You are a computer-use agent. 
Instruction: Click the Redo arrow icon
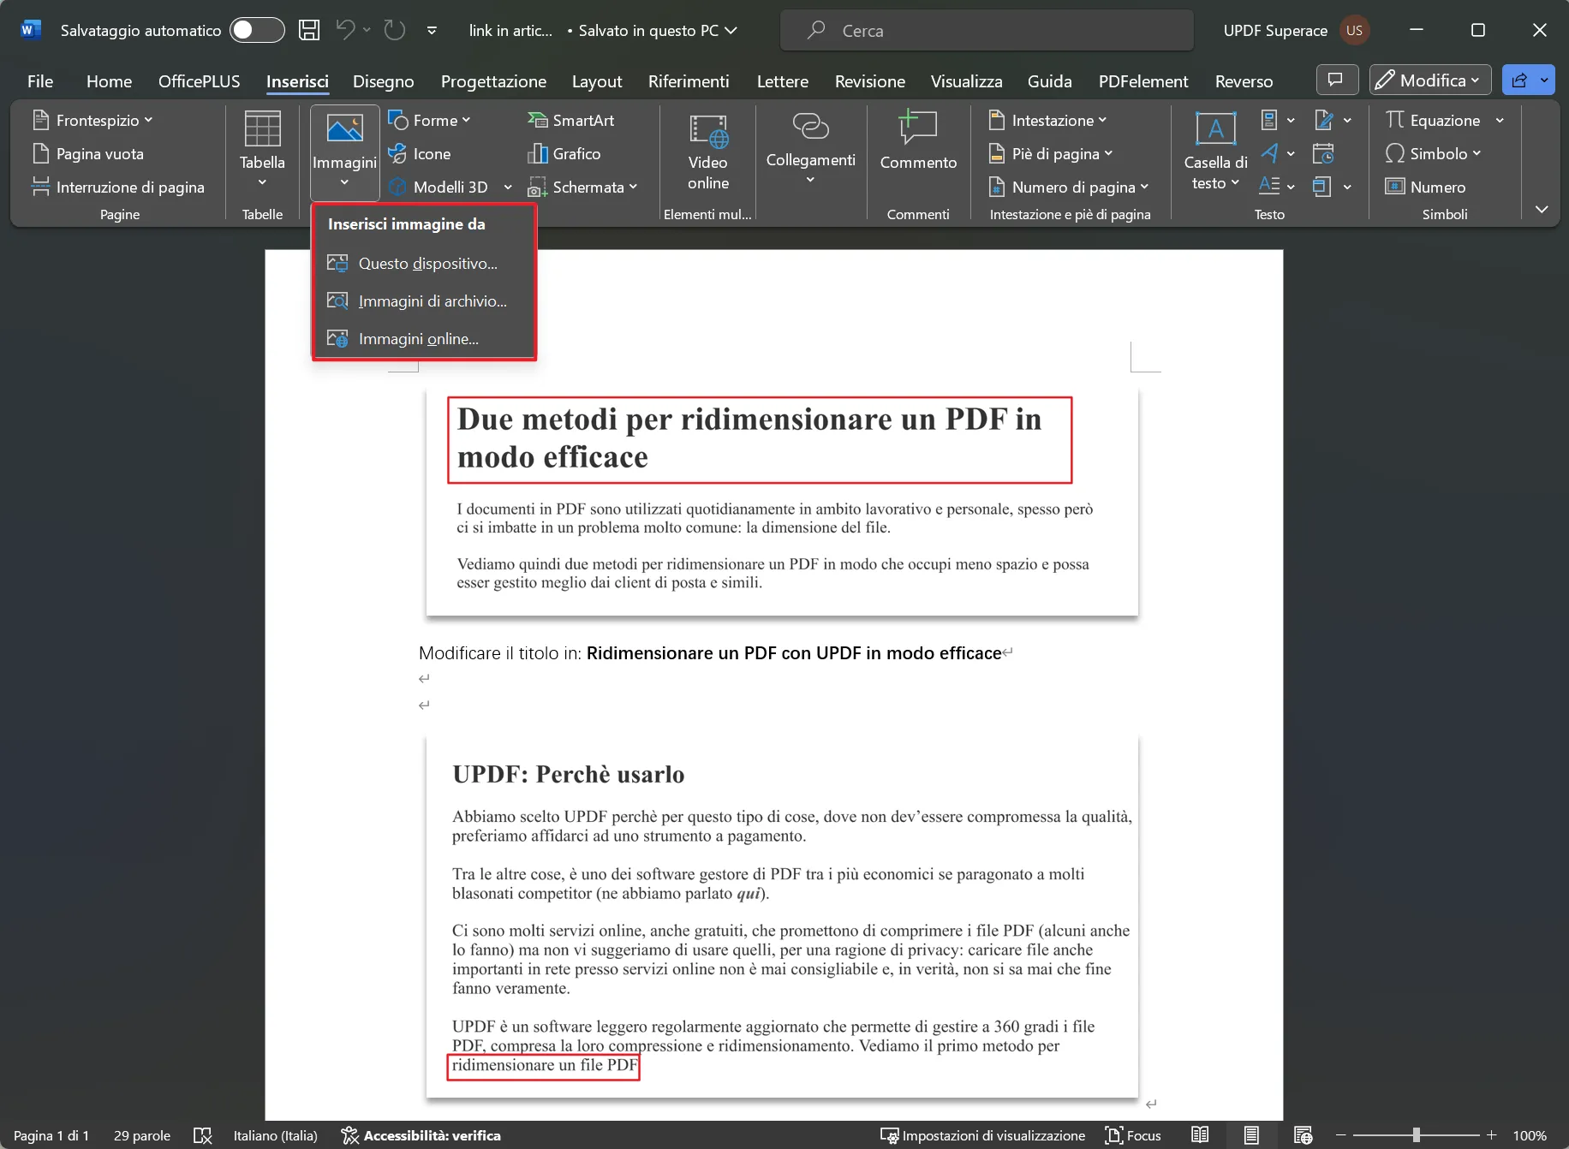click(394, 30)
